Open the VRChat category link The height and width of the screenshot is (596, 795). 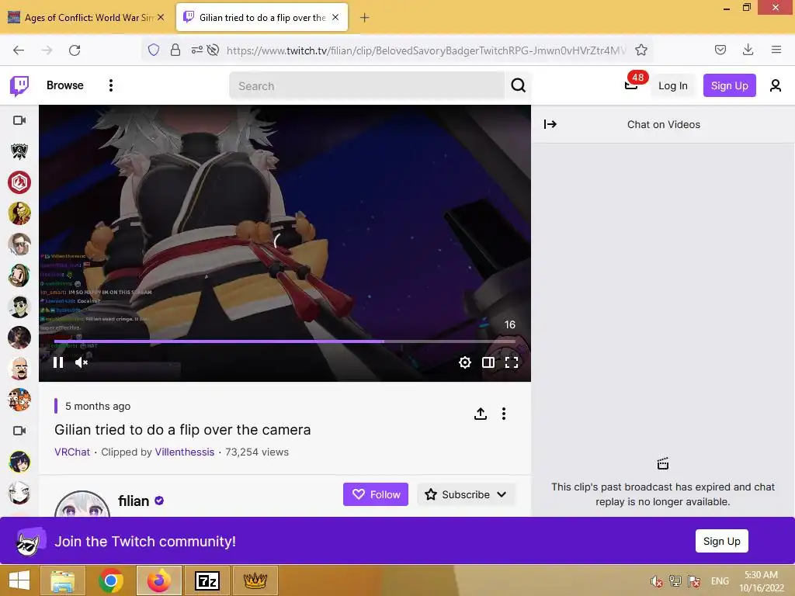[x=72, y=452]
